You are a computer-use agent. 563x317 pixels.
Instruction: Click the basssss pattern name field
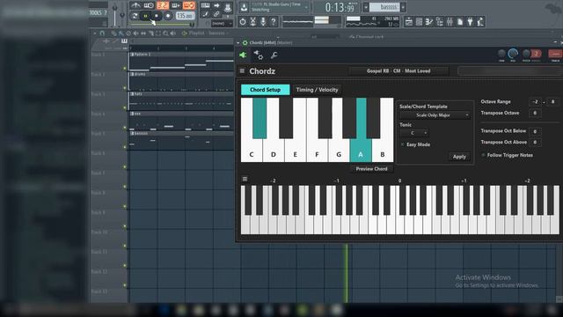(x=385, y=7)
